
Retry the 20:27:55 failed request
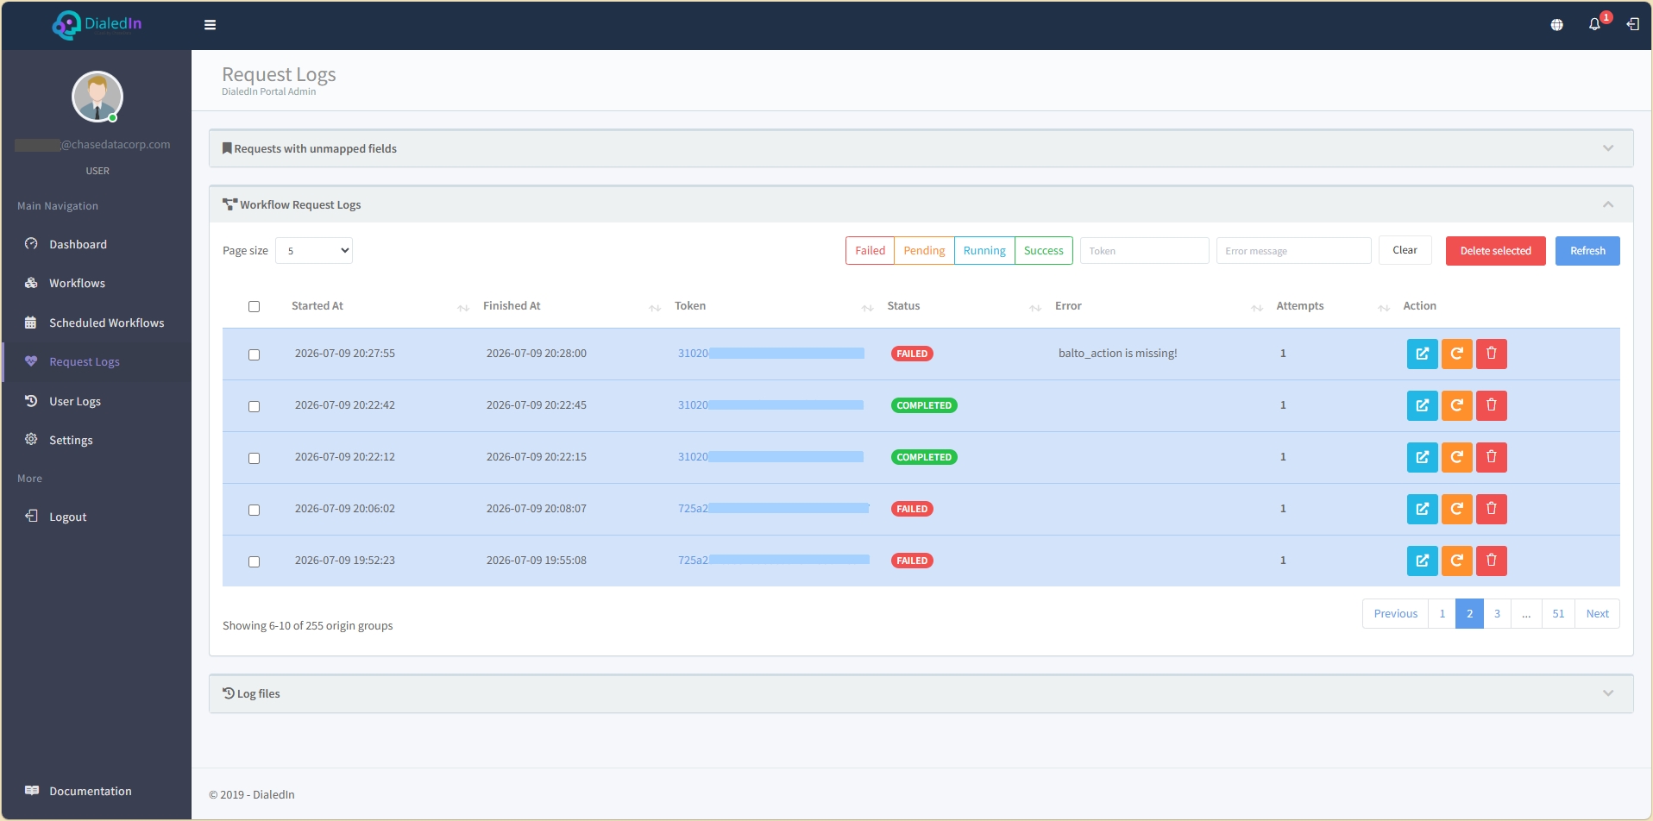click(1456, 354)
